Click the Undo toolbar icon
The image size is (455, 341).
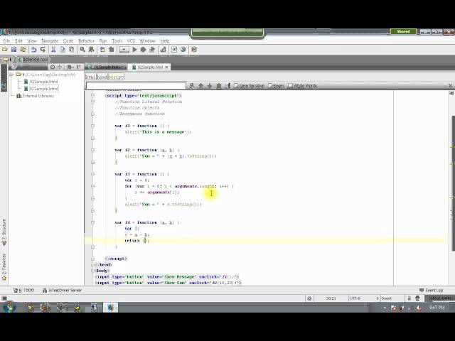tap(33, 50)
